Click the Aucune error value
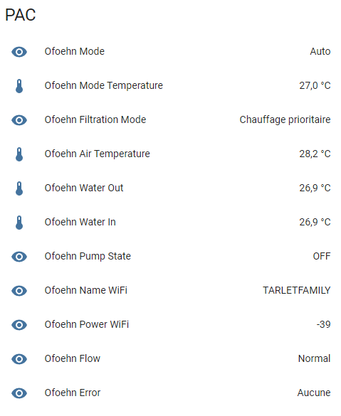Viewport: 341px width, 416px height. 314,393
